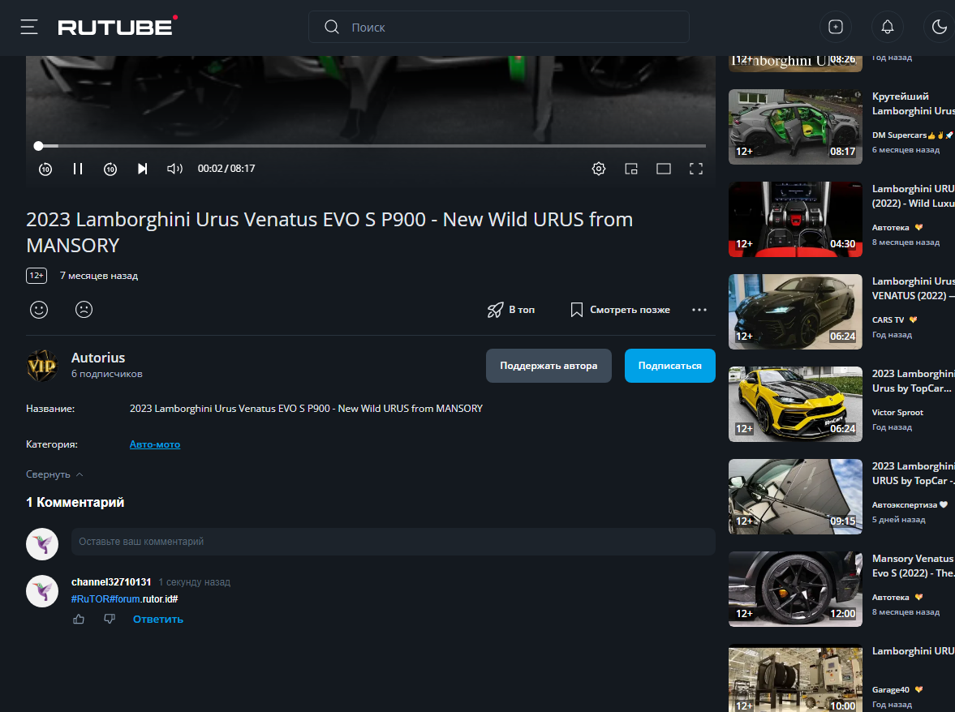This screenshot has height=712, width=955.
Task: Focus the Поиск search field
Action: click(x=498, y=27)
